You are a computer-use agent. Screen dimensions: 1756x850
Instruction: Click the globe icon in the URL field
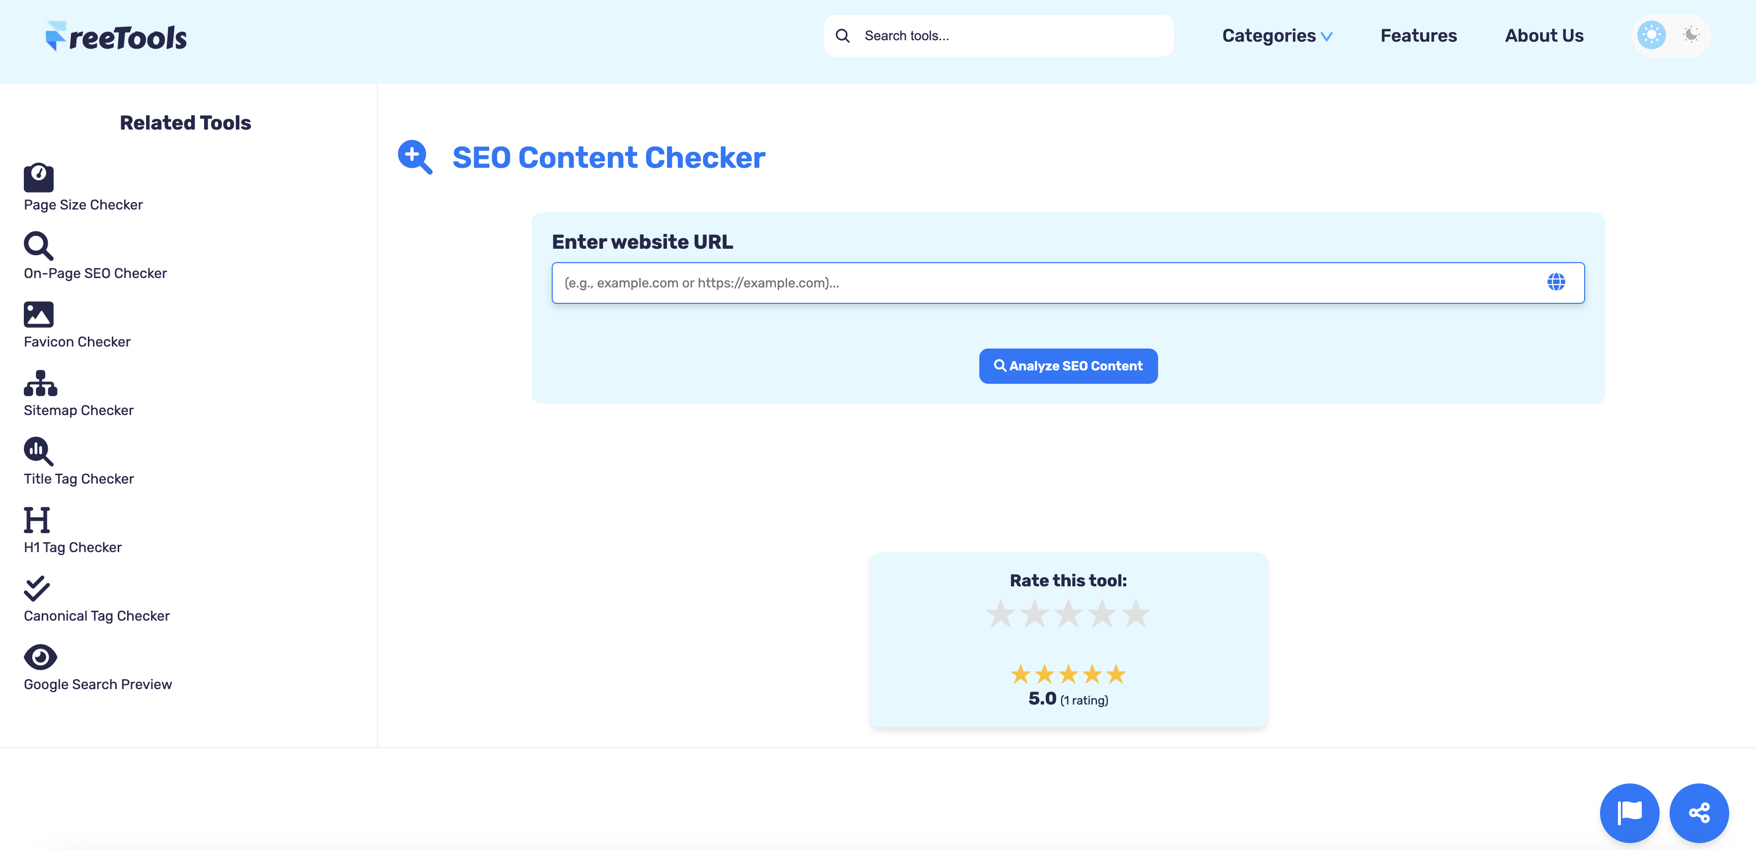[1557, 282]
